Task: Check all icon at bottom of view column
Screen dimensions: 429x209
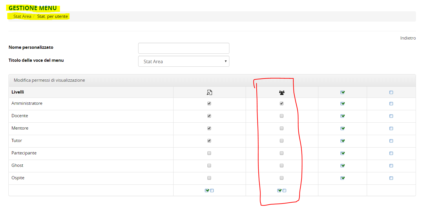Action: [x=207, y=191]
